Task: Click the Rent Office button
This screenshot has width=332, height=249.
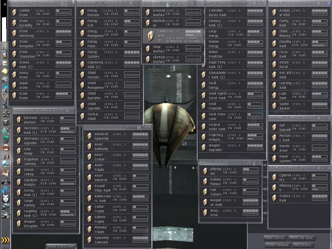Action: (x=275, y=238)
